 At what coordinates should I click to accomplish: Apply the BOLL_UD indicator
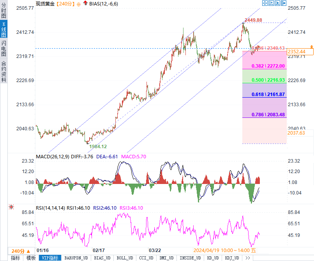[x=125, y=258]
